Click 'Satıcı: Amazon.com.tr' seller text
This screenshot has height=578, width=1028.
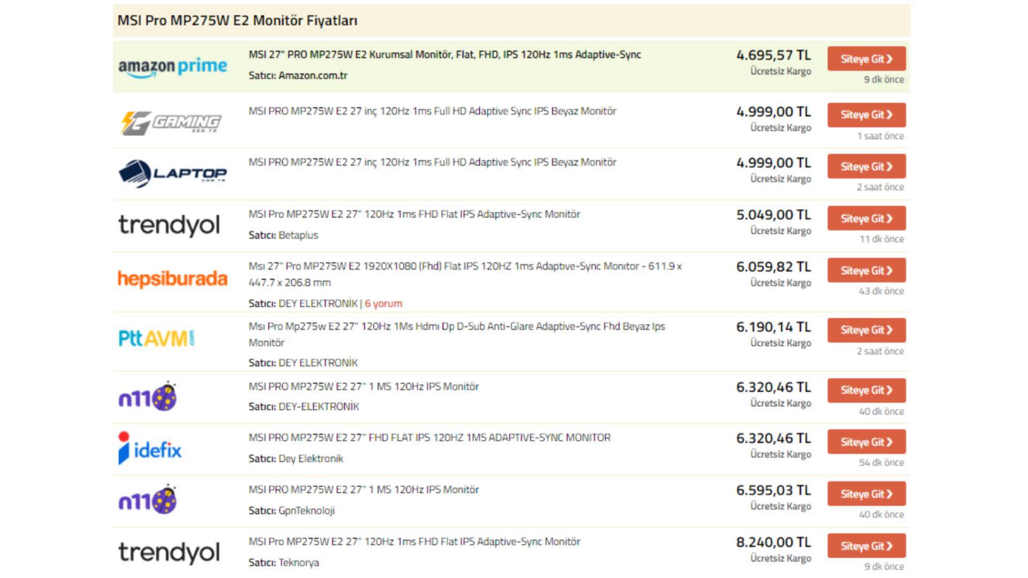298,75
